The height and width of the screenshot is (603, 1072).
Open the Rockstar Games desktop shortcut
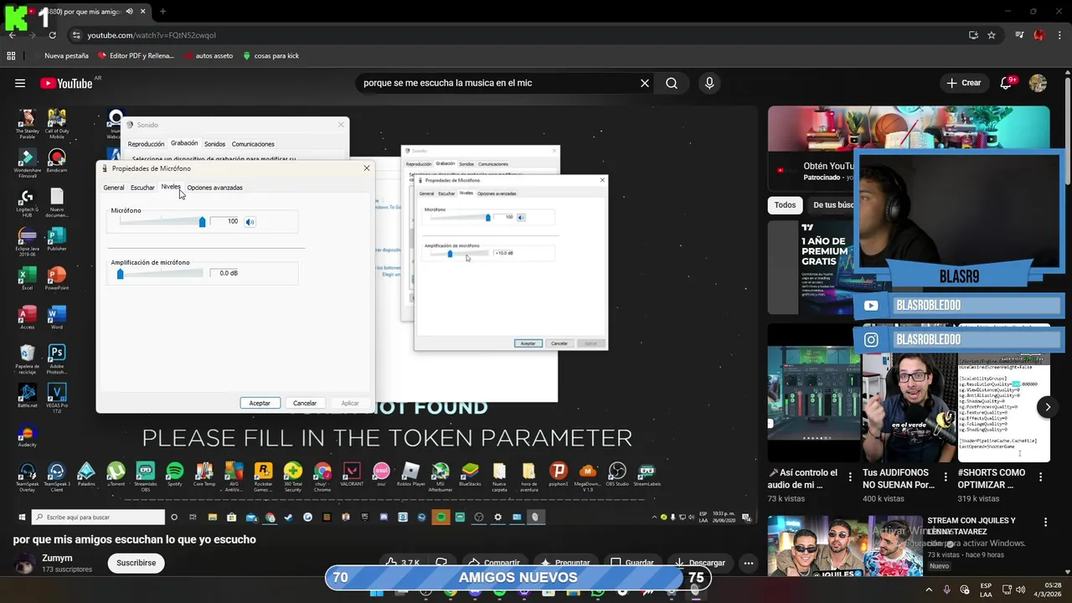click(263, 475)
